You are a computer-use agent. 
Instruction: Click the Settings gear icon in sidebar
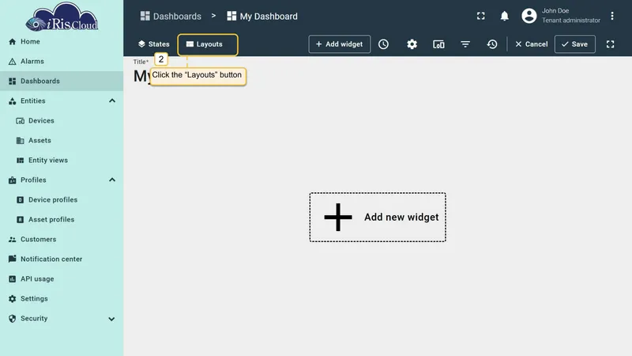[12, 299]
